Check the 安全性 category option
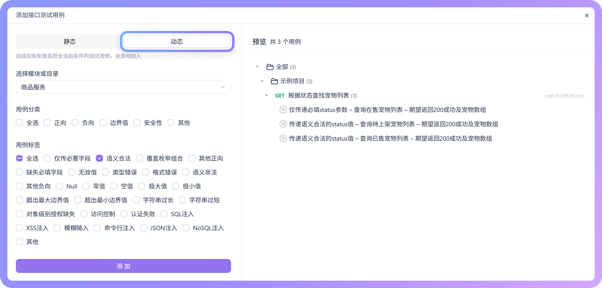 point(137,122)
